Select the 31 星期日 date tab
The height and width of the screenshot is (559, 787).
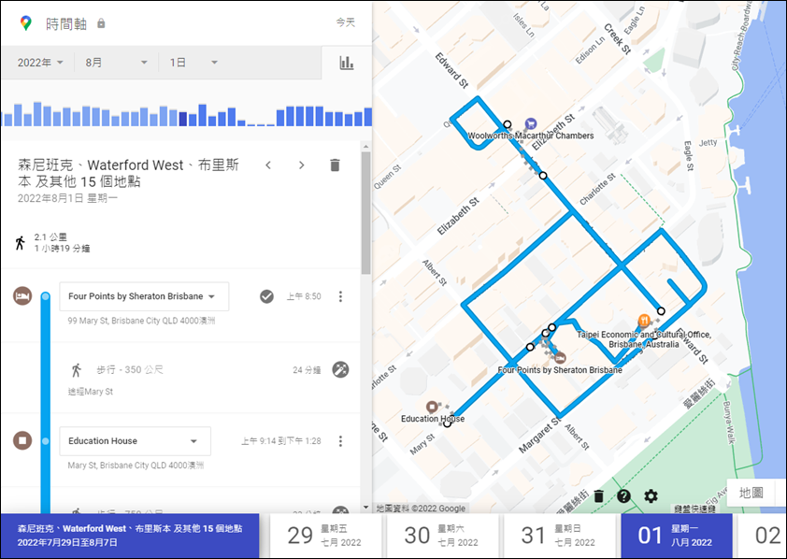click(x=560, y=536)
